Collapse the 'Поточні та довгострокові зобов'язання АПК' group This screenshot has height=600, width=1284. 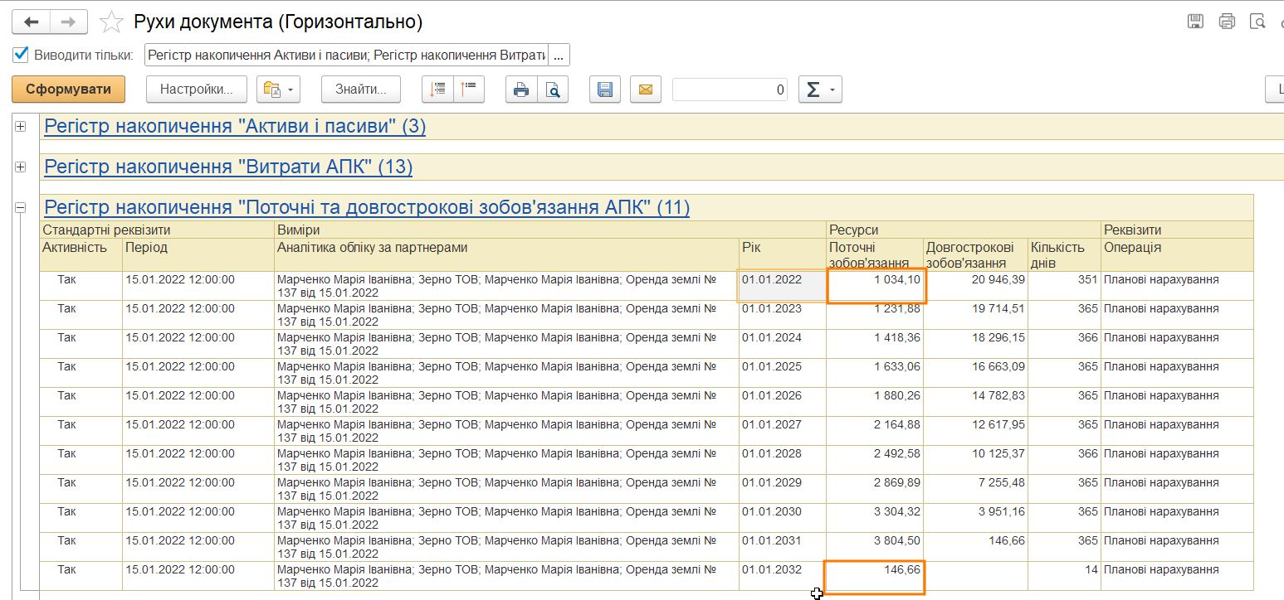(21, 207)
